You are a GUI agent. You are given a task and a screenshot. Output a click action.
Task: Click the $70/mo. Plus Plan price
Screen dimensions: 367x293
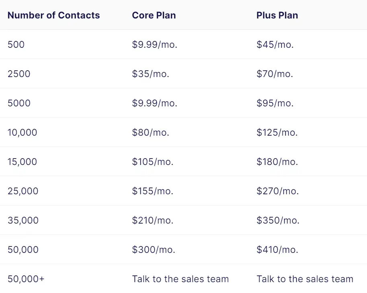pos(275,74)
